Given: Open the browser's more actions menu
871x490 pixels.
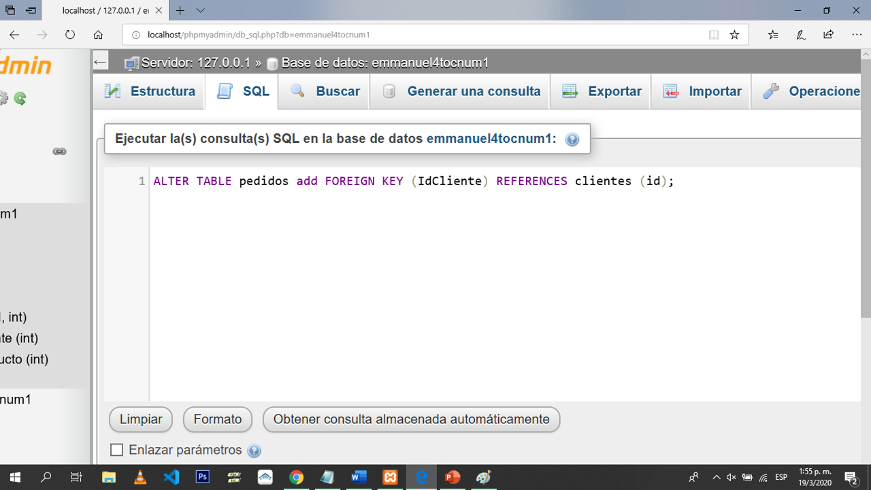Looking at the screenshot, I should pyautogui.click(x=856, y=34).
